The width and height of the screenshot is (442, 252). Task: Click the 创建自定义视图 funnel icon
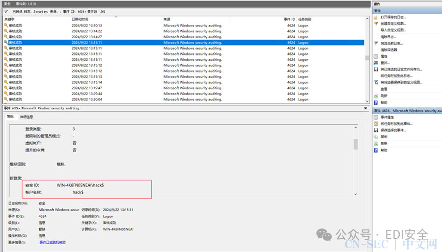click(x=376, y=24)
